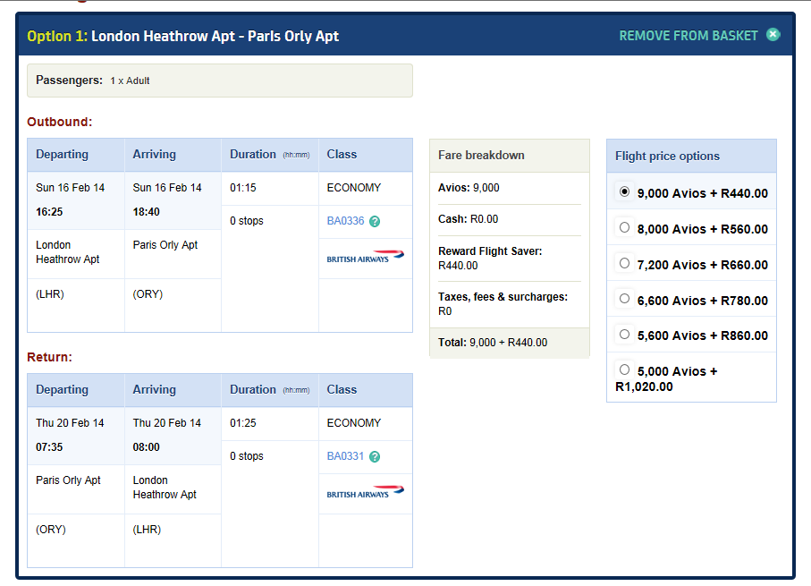Click the British Airways logo in Return table

pos(365,492)
